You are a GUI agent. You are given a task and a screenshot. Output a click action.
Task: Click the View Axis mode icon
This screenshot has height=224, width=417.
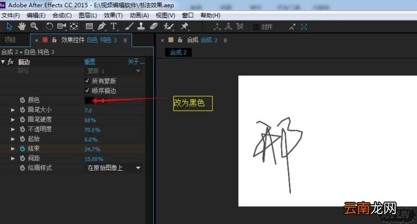[239, 26]
